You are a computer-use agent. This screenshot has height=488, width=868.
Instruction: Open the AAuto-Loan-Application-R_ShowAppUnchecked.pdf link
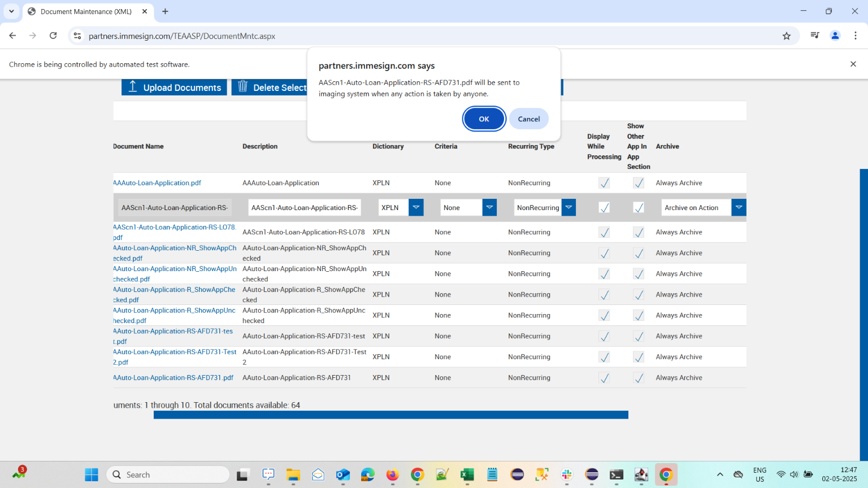(x=174, y=315)
